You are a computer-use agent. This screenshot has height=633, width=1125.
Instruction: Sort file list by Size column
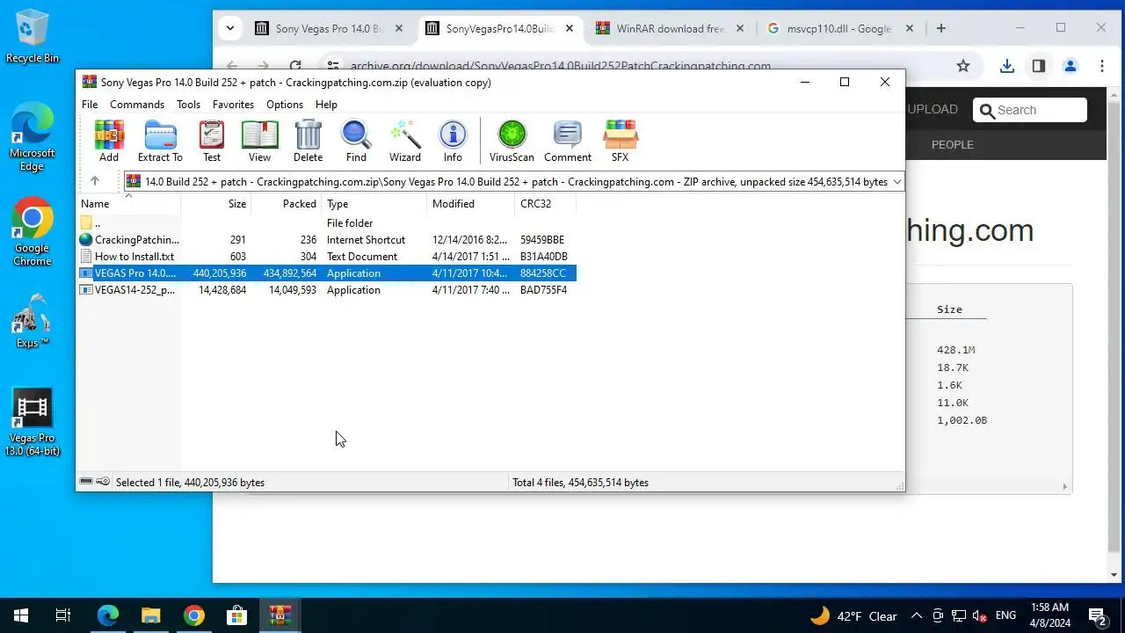tap(216, 204)
